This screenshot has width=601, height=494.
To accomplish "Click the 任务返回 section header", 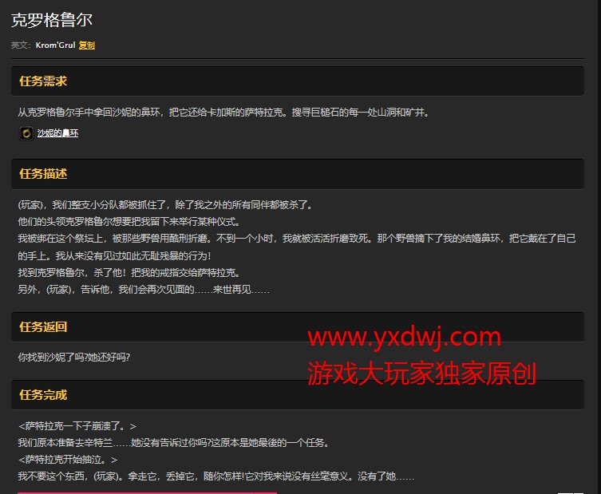I will pyautogui.click(x=43, y=326).
